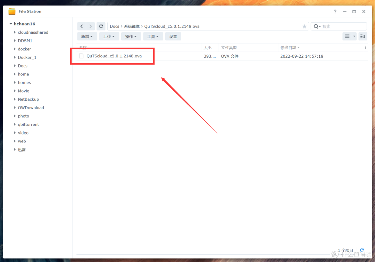Click the 393.... size cell
This screenshot has width=375, height=262.
(x=210, y=56)
